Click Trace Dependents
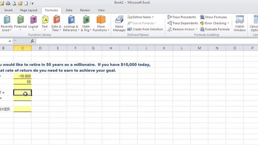Viewport: 258px width, 145px height. pyautogui.click(x=183, y=23)
